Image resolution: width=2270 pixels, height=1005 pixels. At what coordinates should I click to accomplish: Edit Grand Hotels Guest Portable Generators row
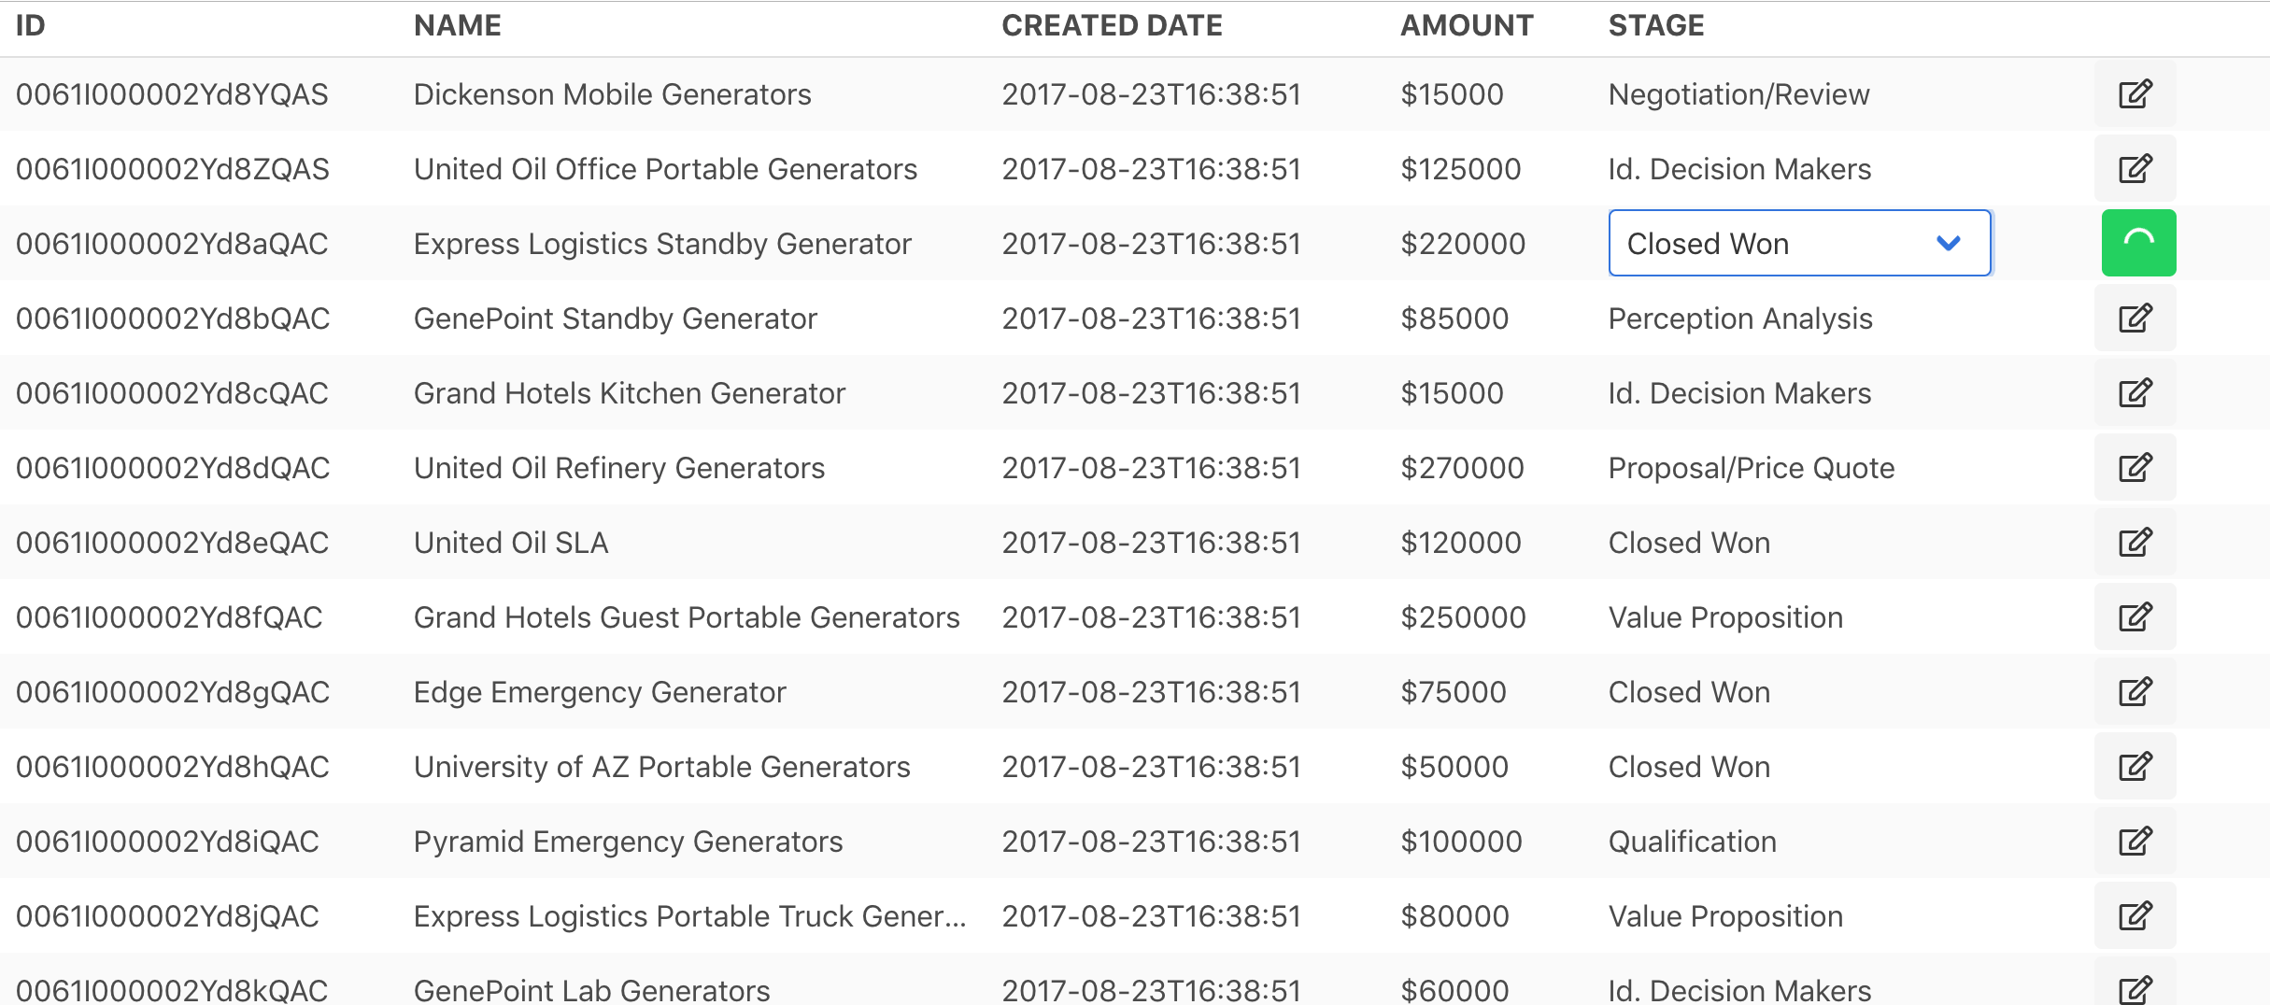click(2135, 617)
